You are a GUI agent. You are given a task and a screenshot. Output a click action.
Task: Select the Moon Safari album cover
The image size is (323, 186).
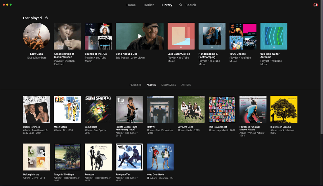coord(67,109)
